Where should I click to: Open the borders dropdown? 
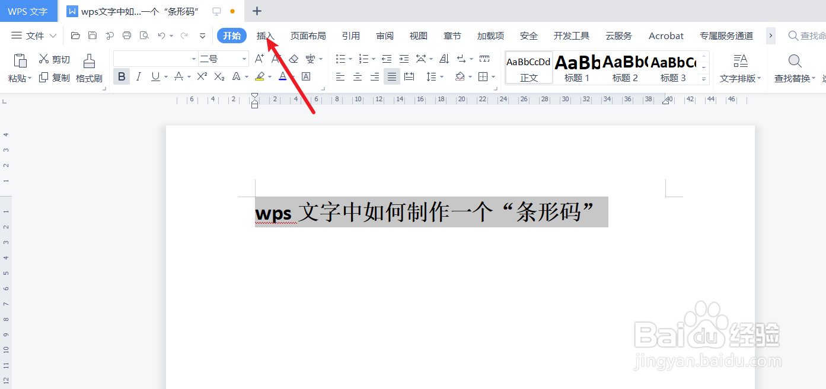(x=494, y=77)
